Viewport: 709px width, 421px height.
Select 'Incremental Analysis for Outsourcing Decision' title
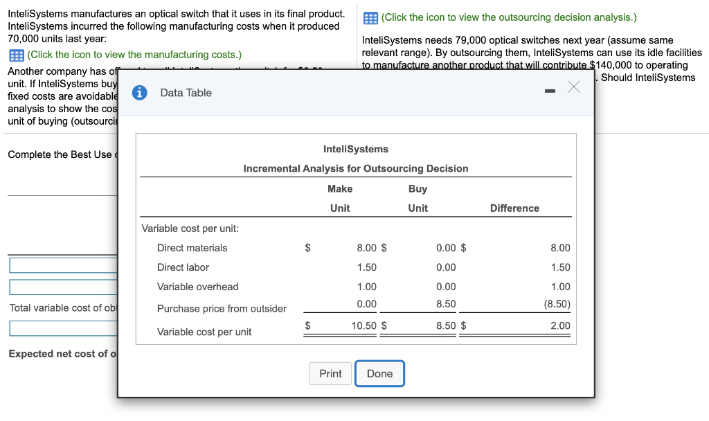(356, 169)
